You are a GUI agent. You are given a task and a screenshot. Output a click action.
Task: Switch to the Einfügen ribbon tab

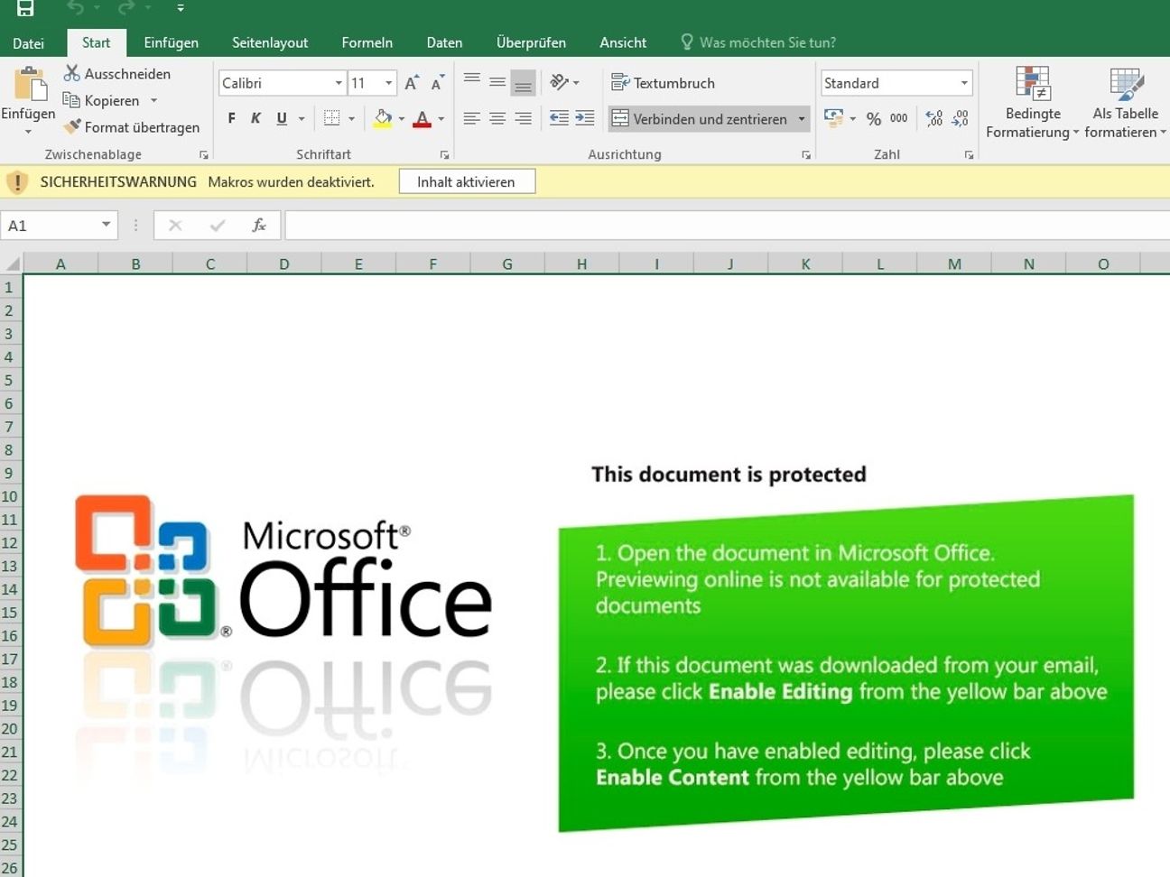(x=171, y=42)
